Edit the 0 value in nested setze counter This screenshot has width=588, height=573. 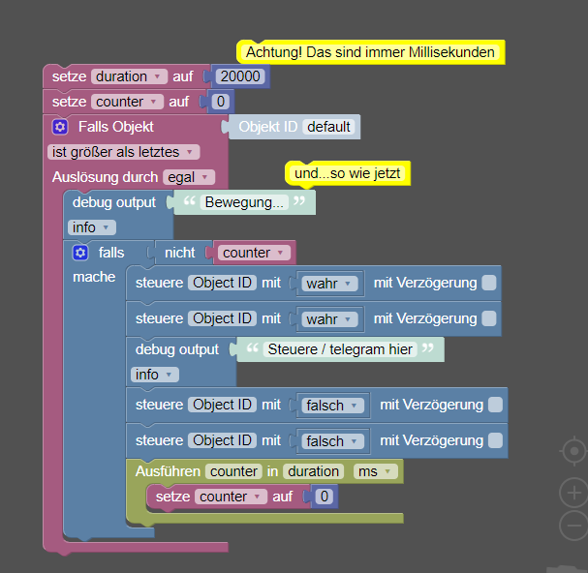[325, 497]
